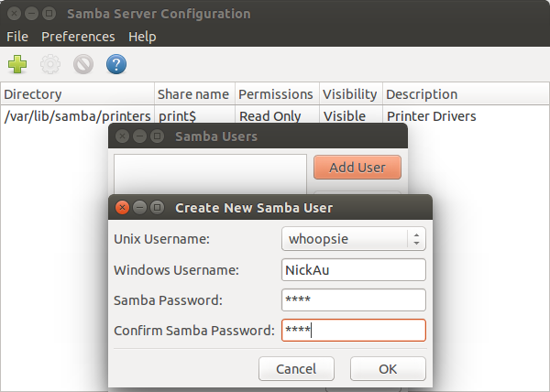Viewport: 550px width, 392px height.
Task: Open the Preferences menu
Action: (x=78, y=37)
